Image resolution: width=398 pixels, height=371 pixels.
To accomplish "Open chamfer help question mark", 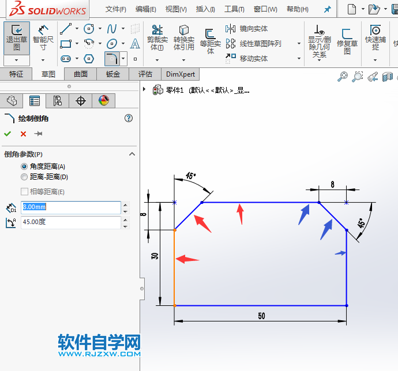I will point(129,118).
